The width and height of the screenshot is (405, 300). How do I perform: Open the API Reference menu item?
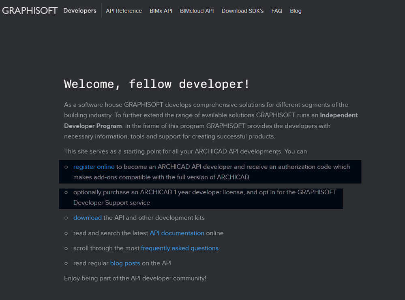point(124,11)
